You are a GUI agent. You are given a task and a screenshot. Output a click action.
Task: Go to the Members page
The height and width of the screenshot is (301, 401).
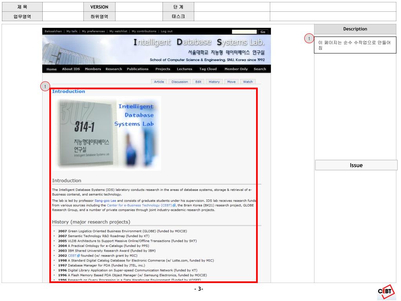(x=93, y=69)
